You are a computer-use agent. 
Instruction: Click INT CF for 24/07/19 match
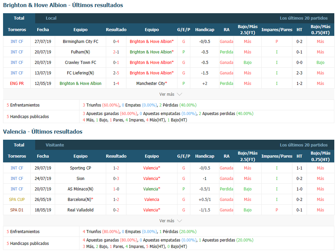click(17, 179)
